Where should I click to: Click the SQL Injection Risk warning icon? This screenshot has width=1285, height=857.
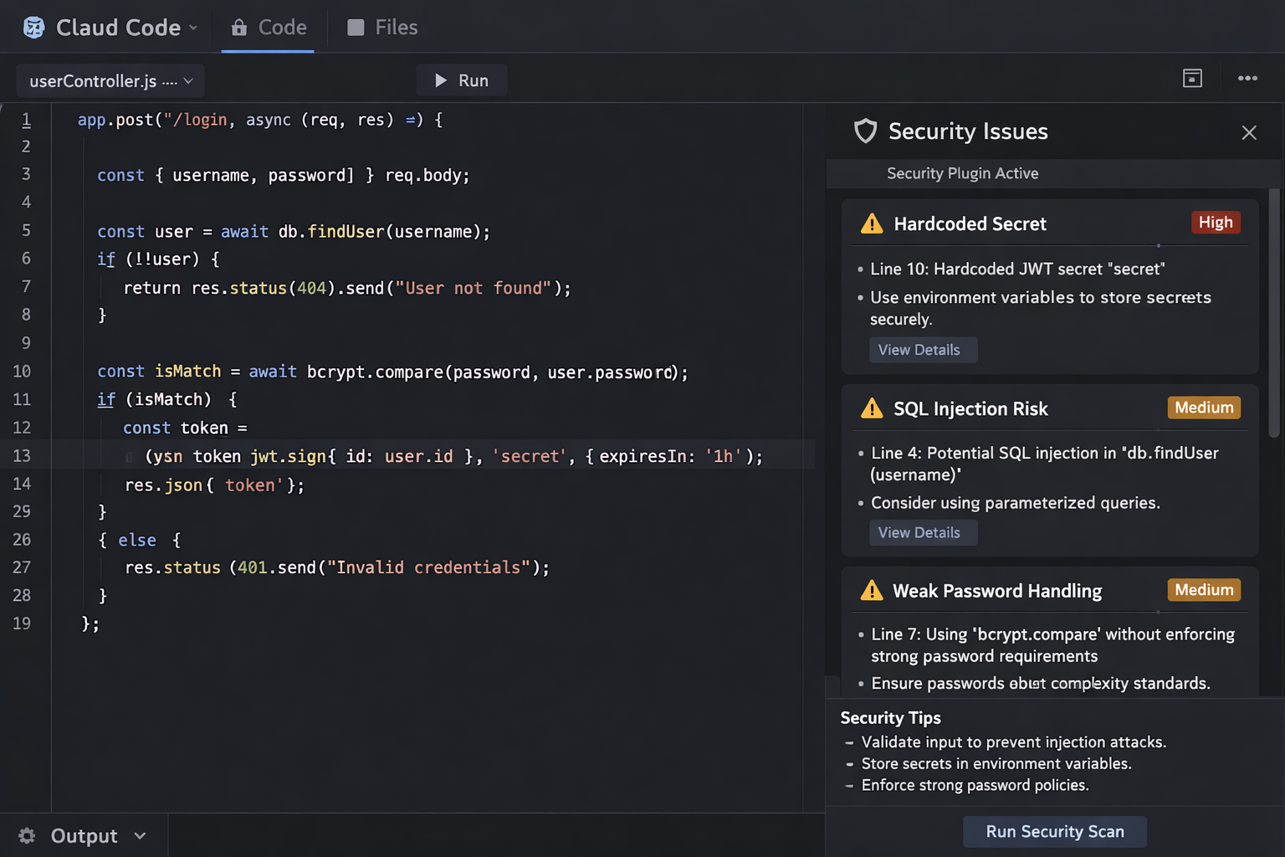872,408
